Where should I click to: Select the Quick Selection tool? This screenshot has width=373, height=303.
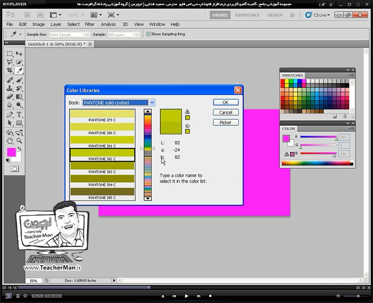point(19,62)
